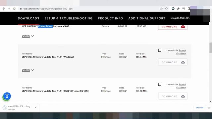Click the '61.90 MB' file size value
Viewport: 212px width, 119px height.
tap(141, 26)
